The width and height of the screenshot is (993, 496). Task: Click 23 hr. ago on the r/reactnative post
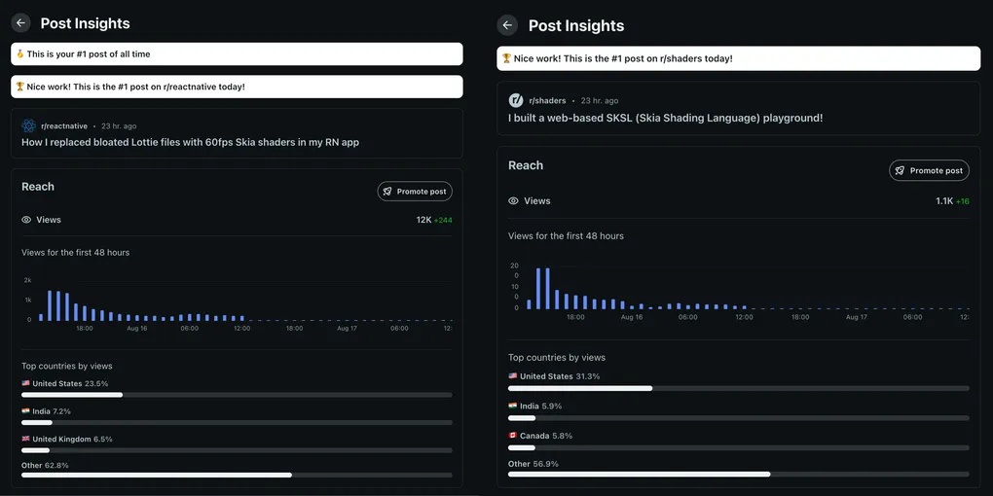[x=119, y=125]
